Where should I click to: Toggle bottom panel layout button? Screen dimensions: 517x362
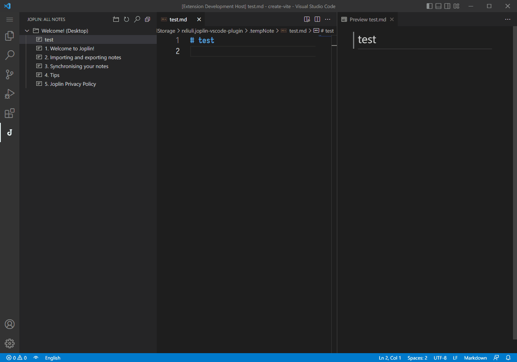point(438,6)
